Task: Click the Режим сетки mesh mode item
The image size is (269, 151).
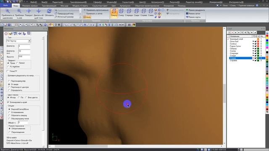Action: [x=193, y=13]
